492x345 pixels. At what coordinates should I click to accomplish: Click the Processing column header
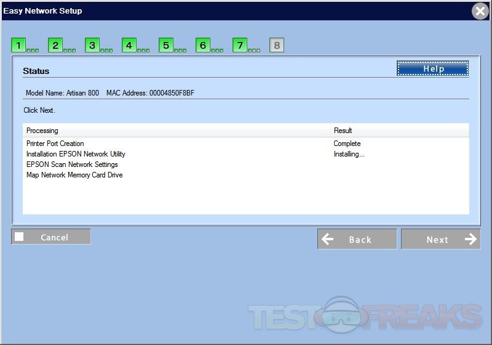[x=176, y=131]
